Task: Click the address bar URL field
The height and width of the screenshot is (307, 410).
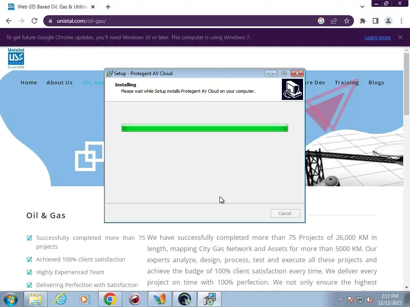Action: 181,21
